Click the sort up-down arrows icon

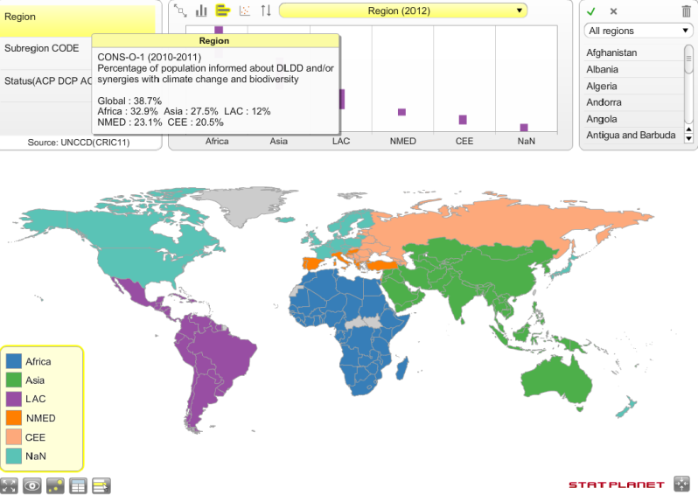coord(266,10)
